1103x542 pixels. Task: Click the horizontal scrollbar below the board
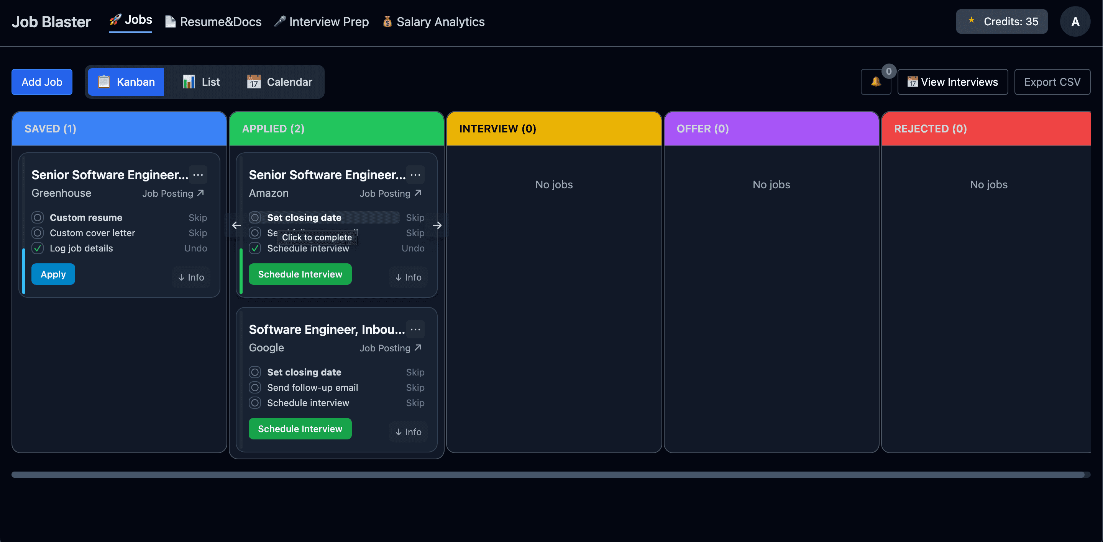[548, 474]
